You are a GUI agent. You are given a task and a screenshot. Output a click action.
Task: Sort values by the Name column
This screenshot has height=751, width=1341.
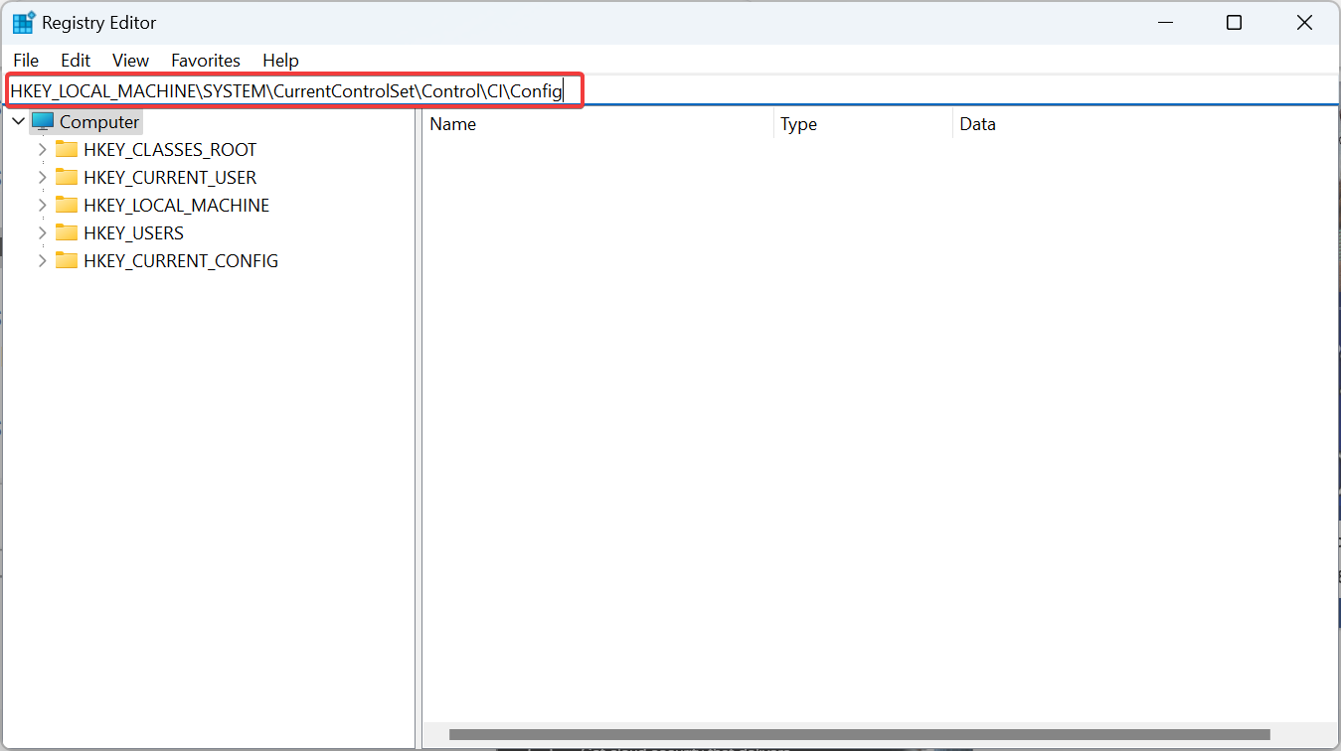[x=597, y=124]
